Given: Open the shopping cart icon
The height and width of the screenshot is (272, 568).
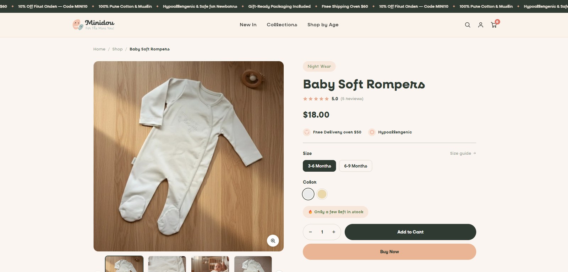Looking at the screenshot, I should [494, 25].
